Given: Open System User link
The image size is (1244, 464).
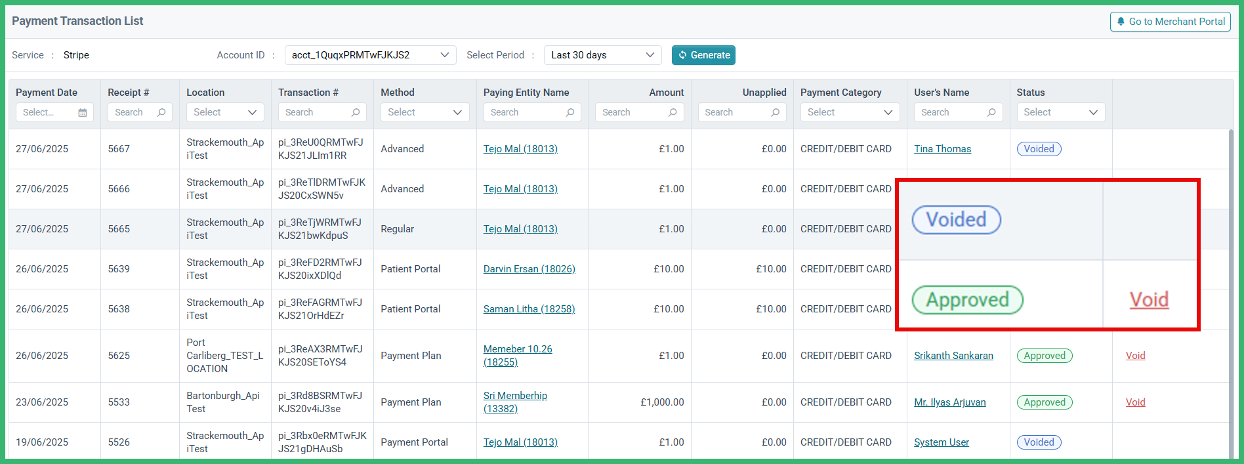Looking at the screenshot, I should click(x=941, y=442).
